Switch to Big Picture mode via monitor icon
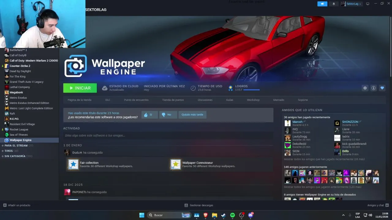Image resolution: width=392 pixels, height=220 pixels. tap(368, 4)
